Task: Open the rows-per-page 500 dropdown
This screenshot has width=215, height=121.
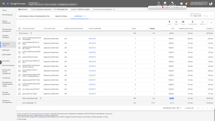Action: click(179, 108)
